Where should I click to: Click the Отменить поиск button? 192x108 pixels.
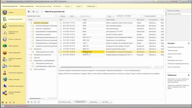click(85, 16)
